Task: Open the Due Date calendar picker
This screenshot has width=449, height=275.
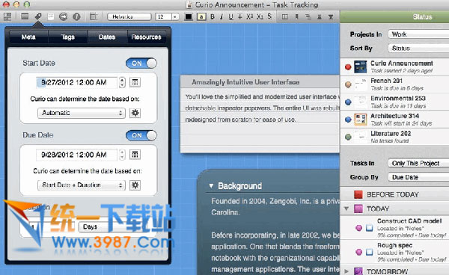Action: [135, 155]
